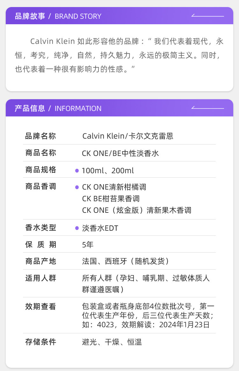Select the 产品信息 / INFORMATION header title
The height and width of the screenshot is (371, 239).
[58, 108]
